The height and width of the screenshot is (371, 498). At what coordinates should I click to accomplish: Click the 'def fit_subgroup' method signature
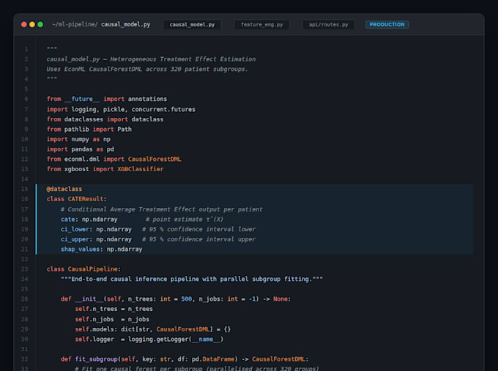(185, 359)
